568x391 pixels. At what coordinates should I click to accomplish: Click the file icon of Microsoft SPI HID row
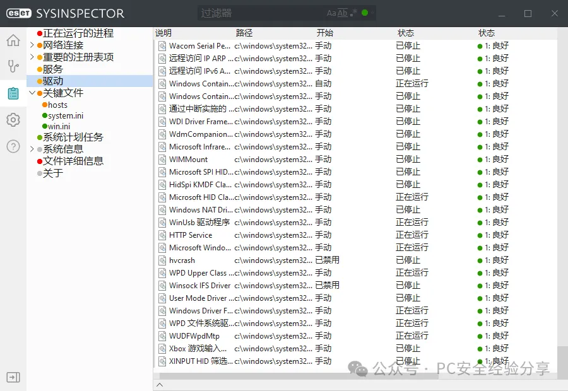162,172
